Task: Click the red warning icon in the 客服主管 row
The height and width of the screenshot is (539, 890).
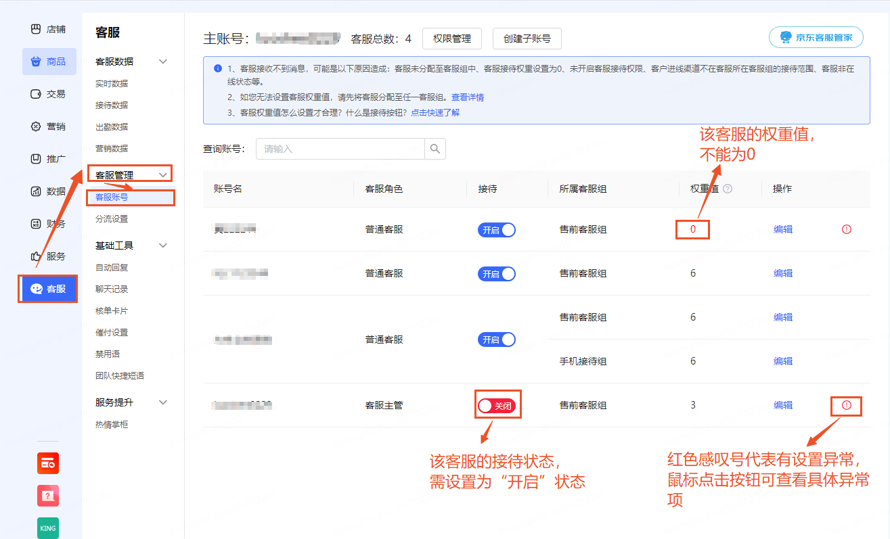Action: (847, 405)
